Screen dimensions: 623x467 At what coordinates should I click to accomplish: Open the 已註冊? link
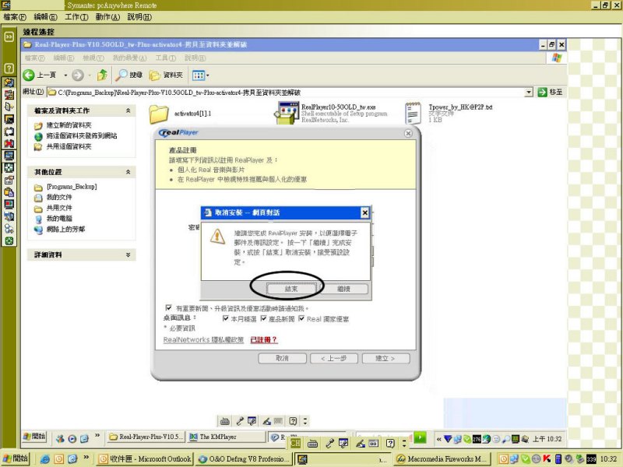click(264, 340)
